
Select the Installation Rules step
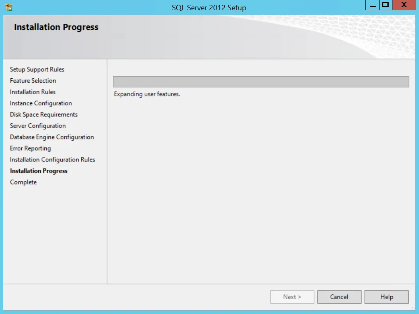point(33,92)
